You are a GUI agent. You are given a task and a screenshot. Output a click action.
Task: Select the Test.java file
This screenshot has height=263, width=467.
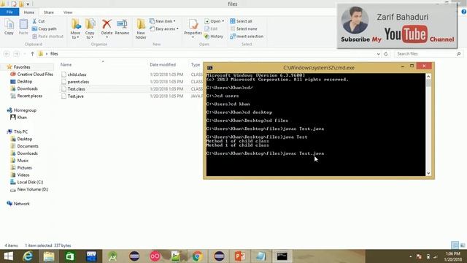(x=76, y=96)
